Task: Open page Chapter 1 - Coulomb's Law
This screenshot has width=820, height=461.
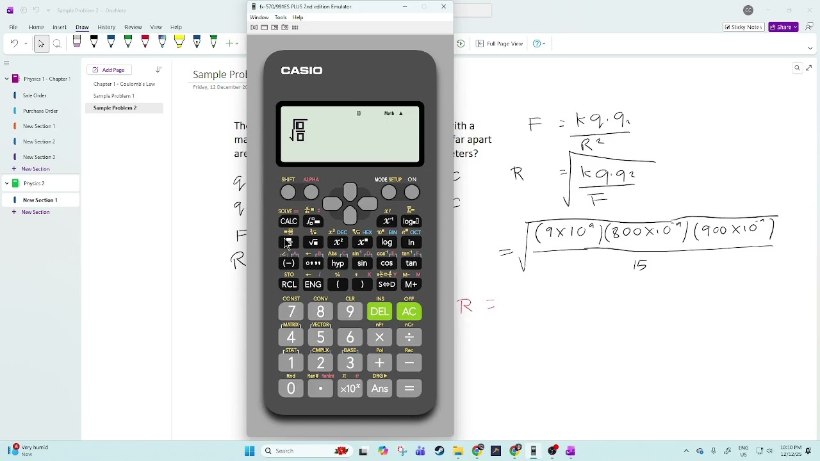Action: click(x=124, y=84)
